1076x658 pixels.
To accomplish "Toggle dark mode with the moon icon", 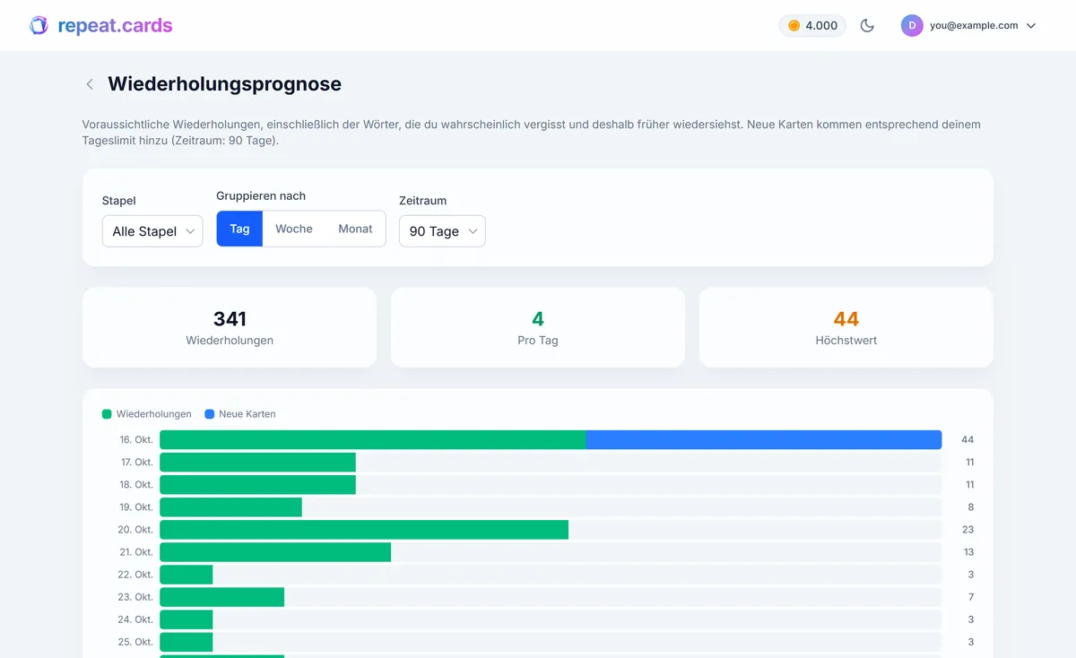I will 867,25.
